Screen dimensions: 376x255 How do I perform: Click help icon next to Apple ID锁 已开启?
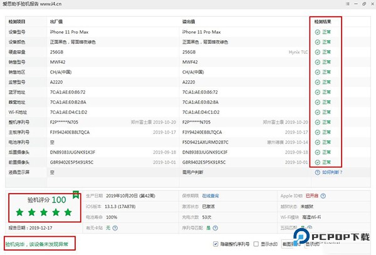pos(323,196)
